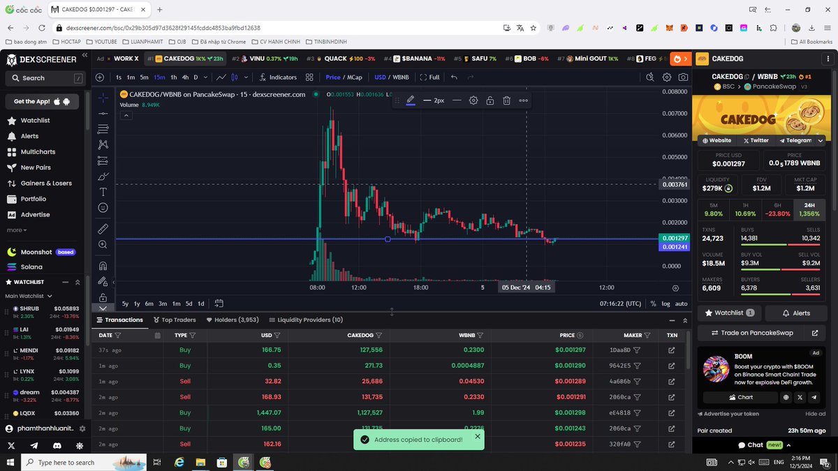Select the ruler measure tool
This screenshot has height=471, width=838.
[103, 229]
